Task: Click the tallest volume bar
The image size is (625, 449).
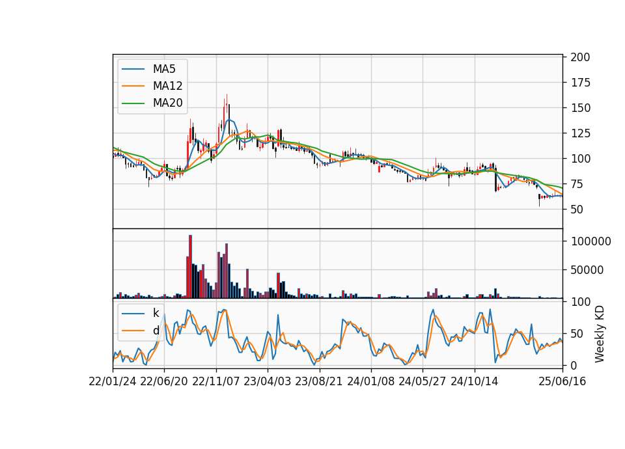Action: 191,267
